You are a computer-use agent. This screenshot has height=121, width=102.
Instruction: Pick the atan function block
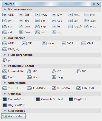tap(90, 21)
